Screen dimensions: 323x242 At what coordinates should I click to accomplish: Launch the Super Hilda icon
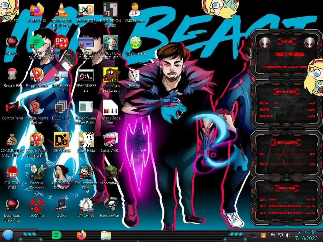click(86, 140)
